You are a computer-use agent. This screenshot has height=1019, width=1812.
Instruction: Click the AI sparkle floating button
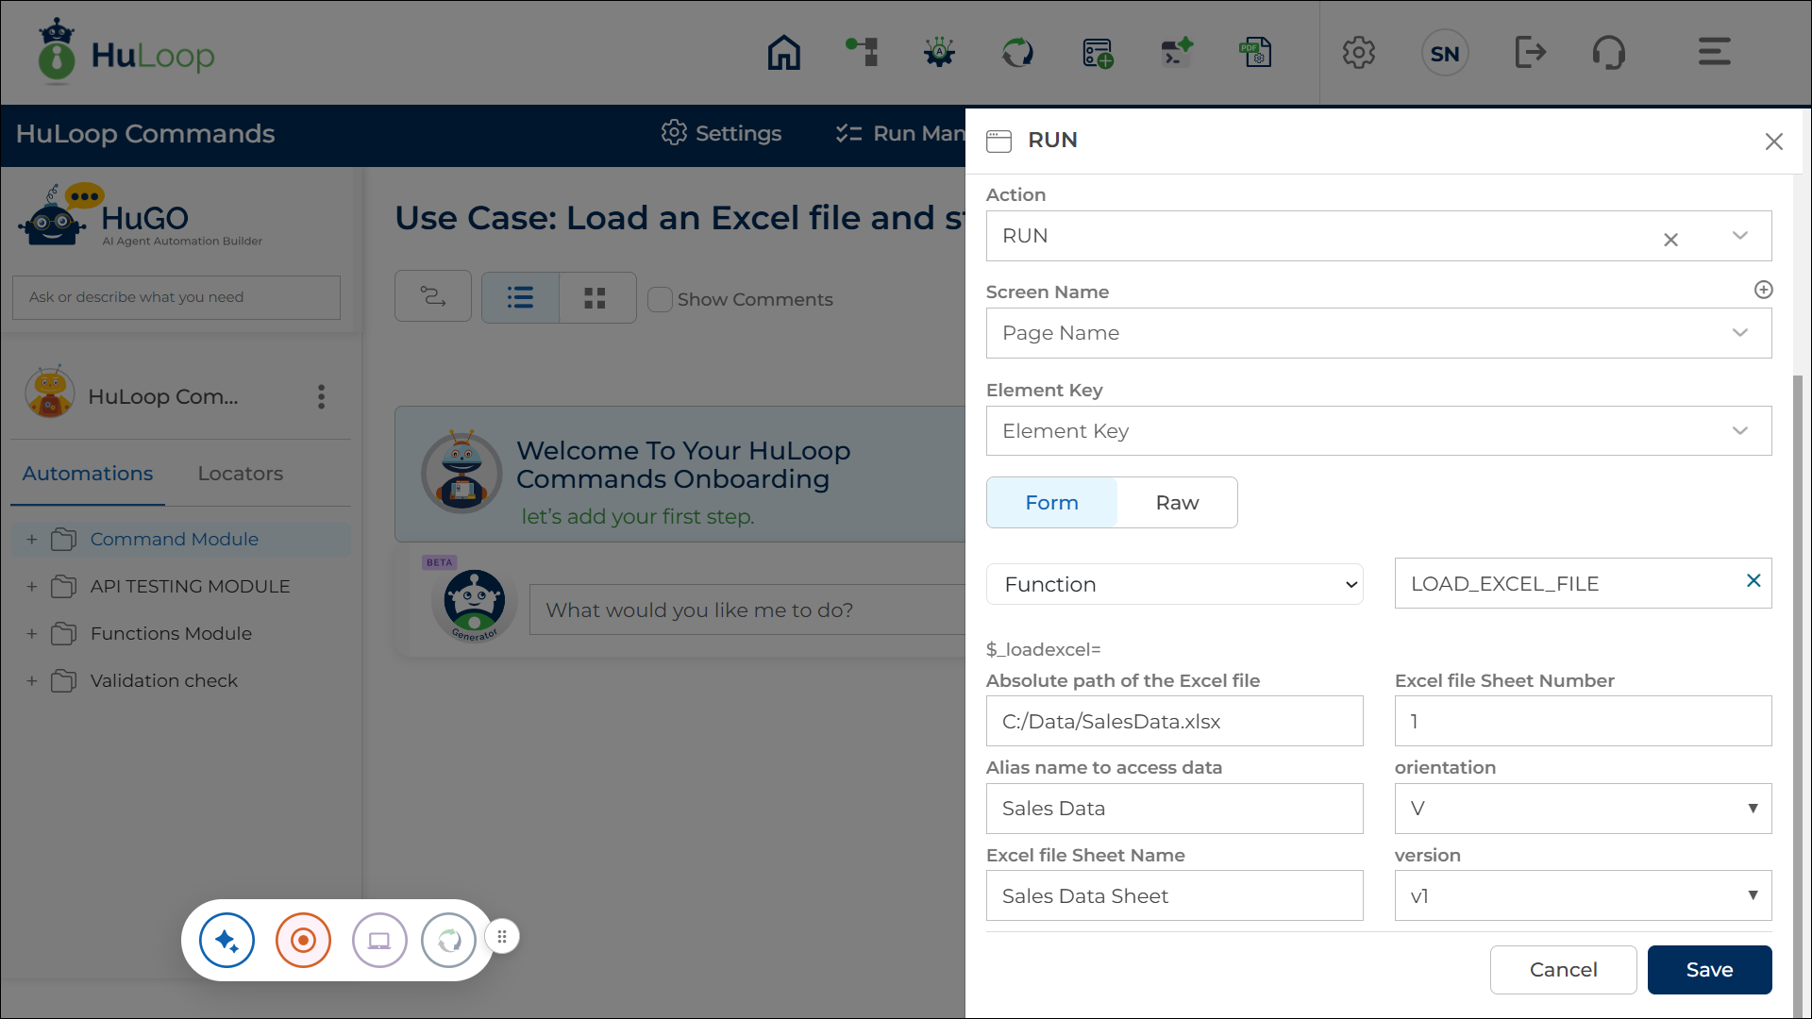coord(226,941)
